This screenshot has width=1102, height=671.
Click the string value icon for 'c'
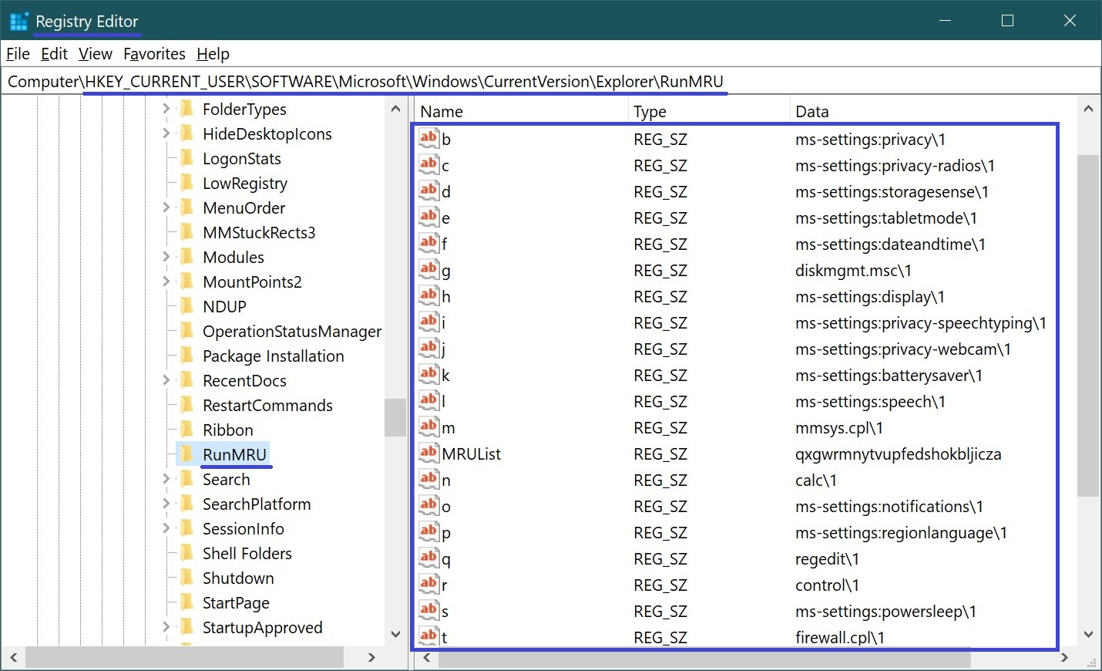point(429,165)
